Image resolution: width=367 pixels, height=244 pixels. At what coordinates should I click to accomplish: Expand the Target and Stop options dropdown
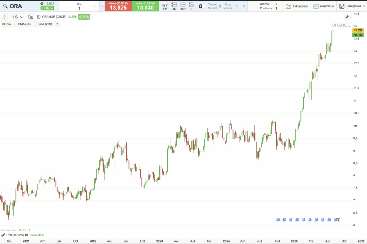point(237,6)
